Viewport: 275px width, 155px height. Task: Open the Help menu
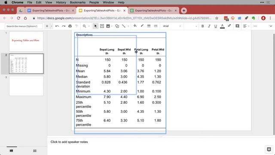pyautogui.click(x=121, y=3)
